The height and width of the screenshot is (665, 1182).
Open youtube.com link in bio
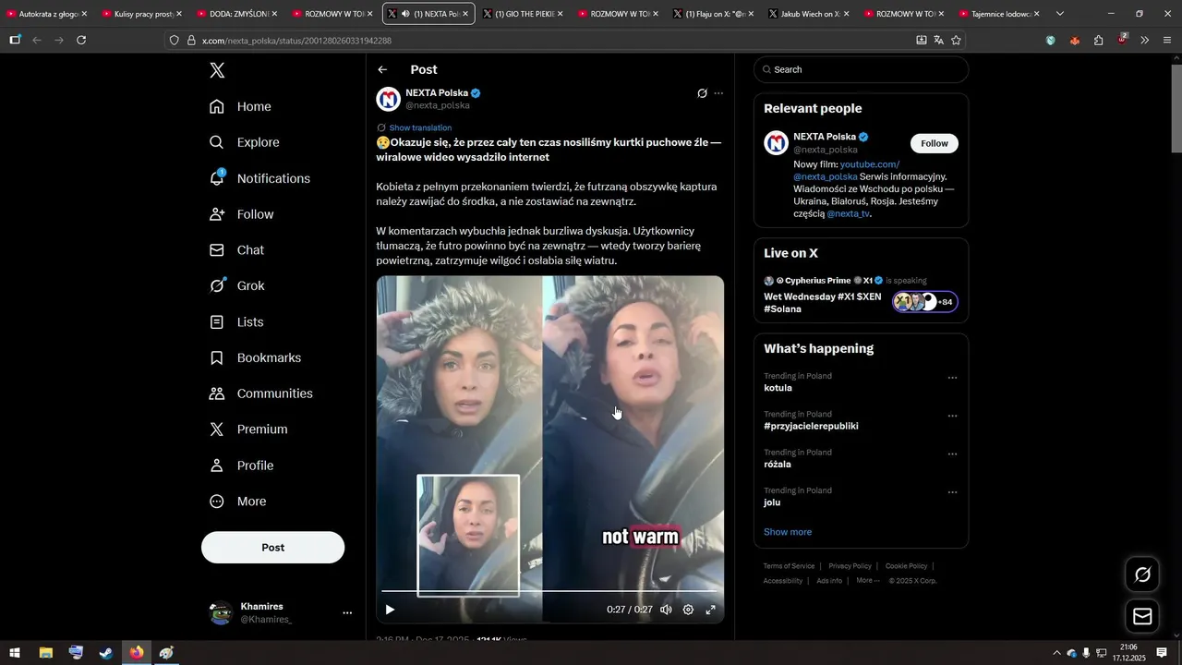[x=870, y=164]
